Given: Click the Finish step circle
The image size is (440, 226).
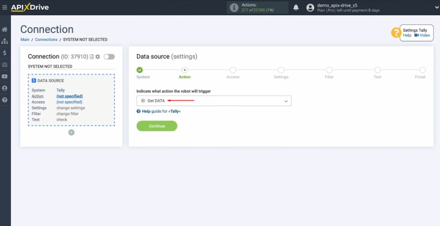Looking at the screenshot, I should (423, 70).
